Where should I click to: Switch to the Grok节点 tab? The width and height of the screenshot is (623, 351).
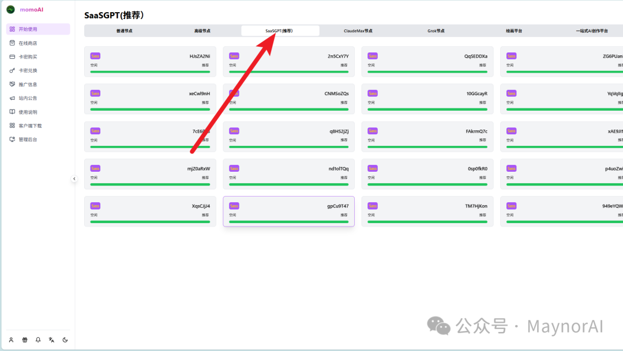click(x=436, y=31)
